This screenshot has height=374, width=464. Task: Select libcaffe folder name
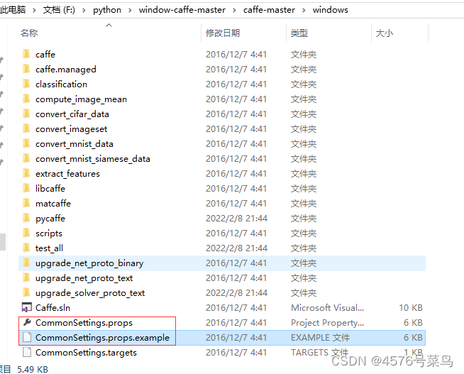(50, 188)
